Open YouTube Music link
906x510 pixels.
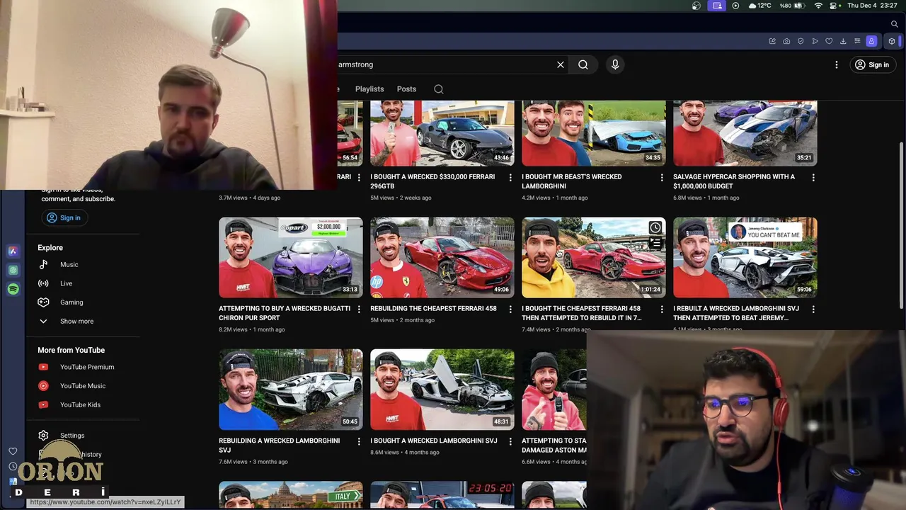(x=82, y=386)
